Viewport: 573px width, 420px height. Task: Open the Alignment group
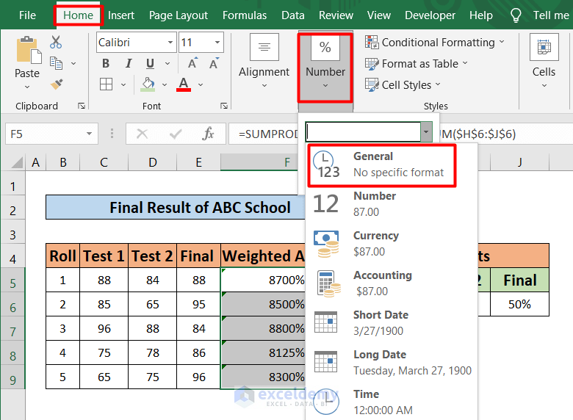tap(264, 62)
